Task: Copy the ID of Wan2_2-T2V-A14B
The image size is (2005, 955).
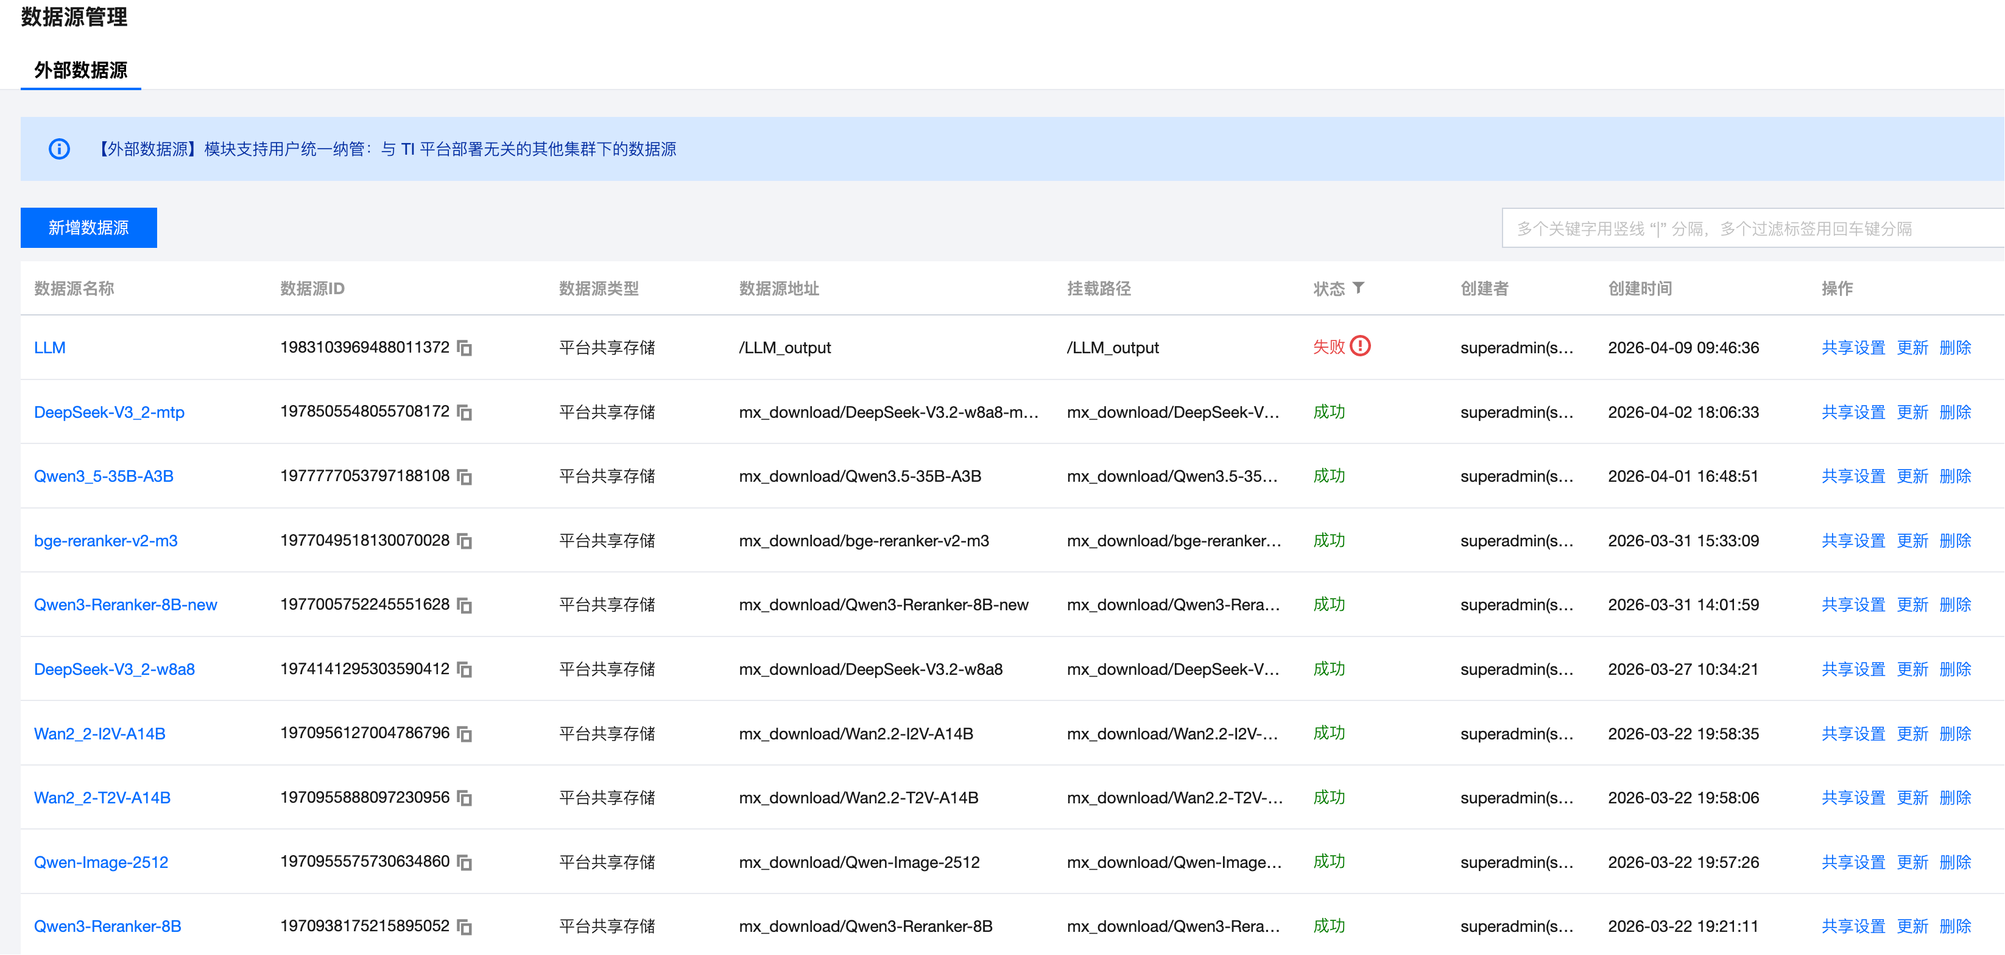Action: (x=465, y=798)
